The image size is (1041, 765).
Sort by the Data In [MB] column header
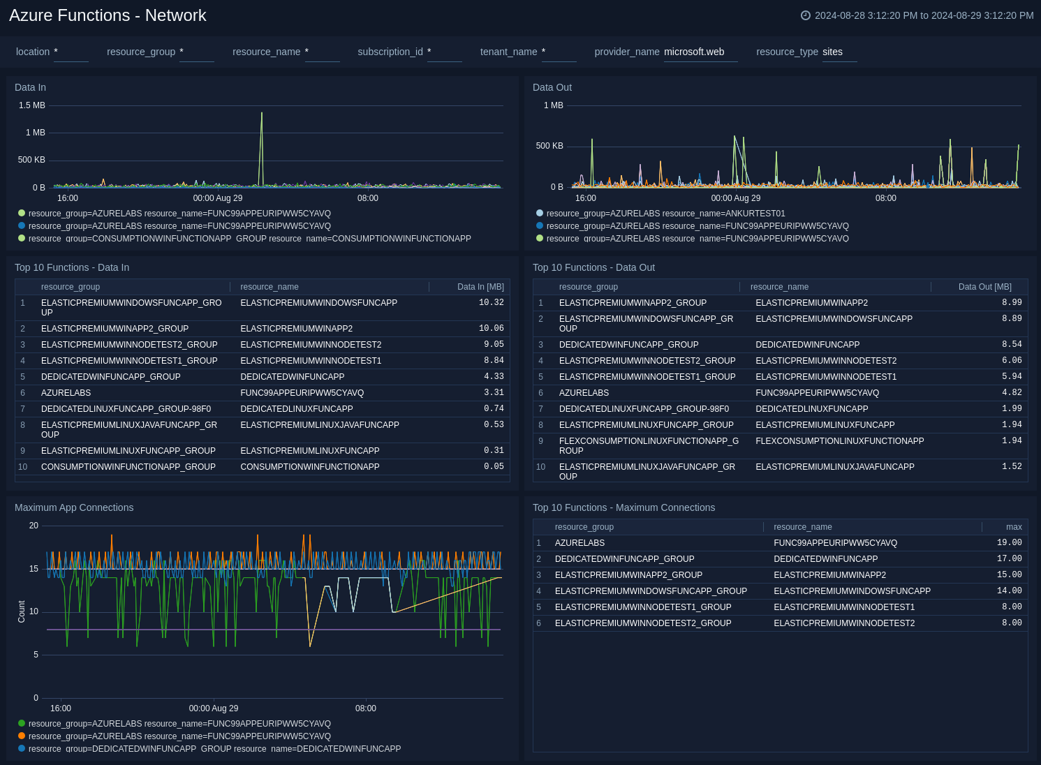point(480,287)
